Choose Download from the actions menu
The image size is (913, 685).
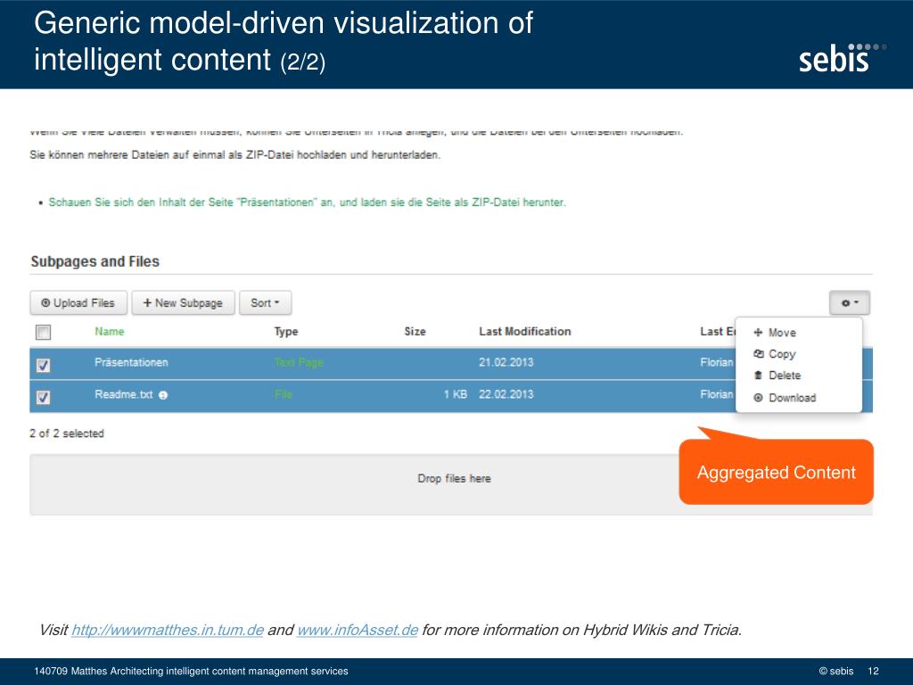(x=792, y=398)
